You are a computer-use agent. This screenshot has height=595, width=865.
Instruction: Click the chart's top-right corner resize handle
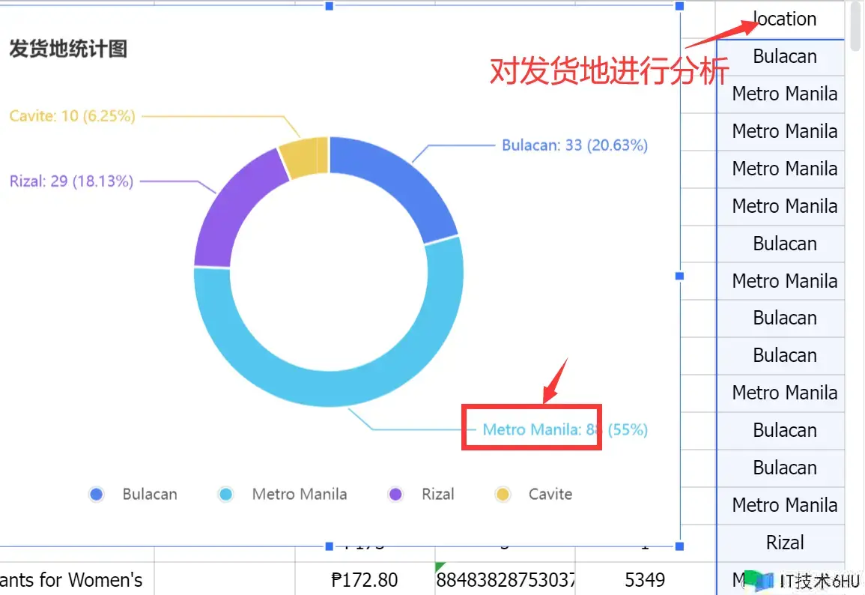[x=680, y=6]
